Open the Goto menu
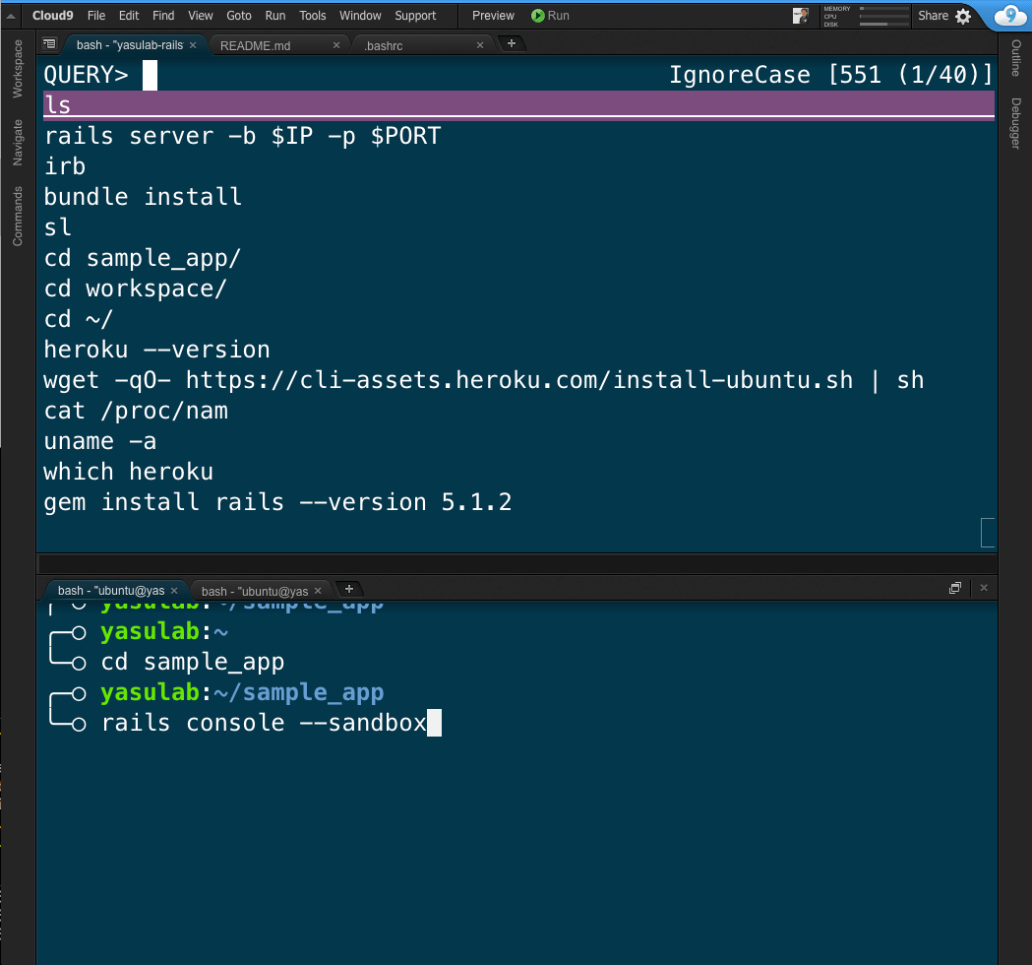The width and height of the screenshot is (1032, 965). point(239,15)
